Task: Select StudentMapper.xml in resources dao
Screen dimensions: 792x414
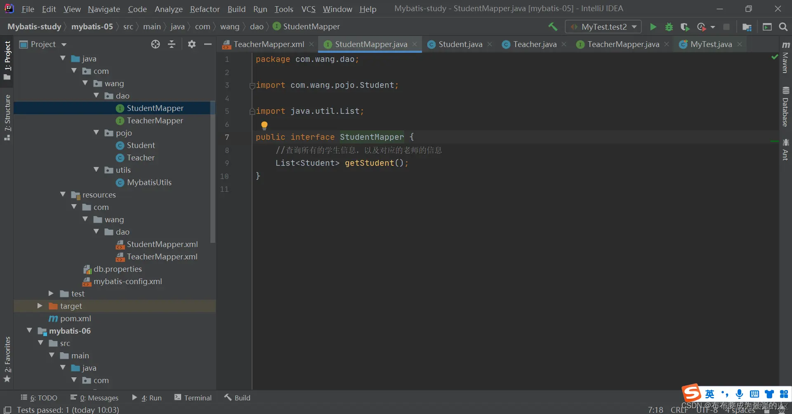Action: (x=162, y=244)
